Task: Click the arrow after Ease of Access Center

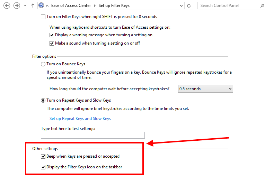Action: pos(95,6)
